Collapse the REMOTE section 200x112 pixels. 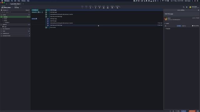[x=15, y=25]
